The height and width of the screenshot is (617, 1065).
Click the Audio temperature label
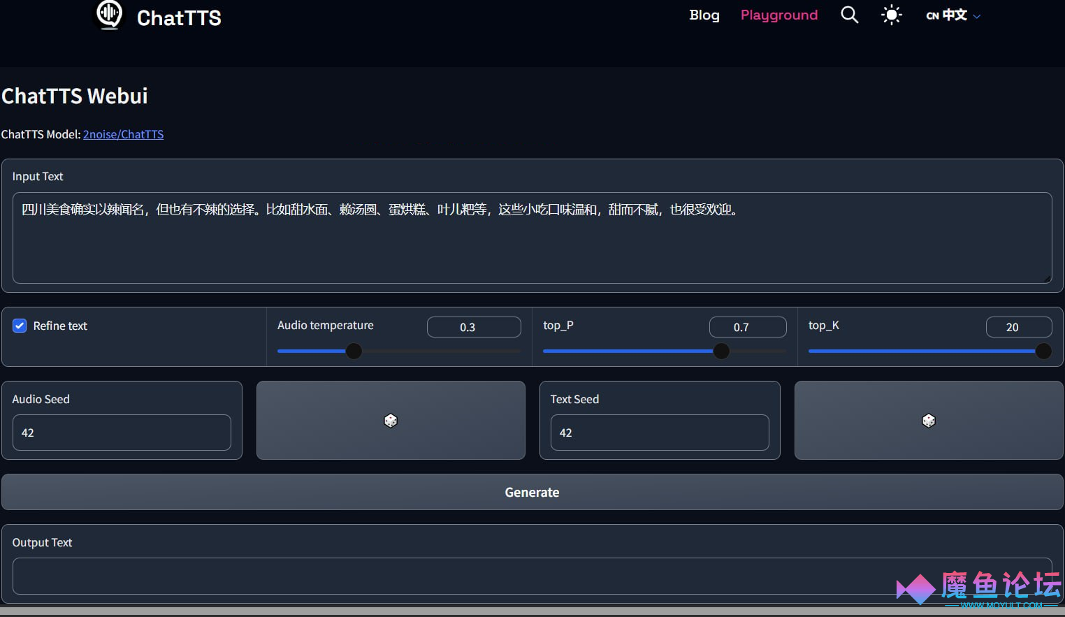pos(326,325)
